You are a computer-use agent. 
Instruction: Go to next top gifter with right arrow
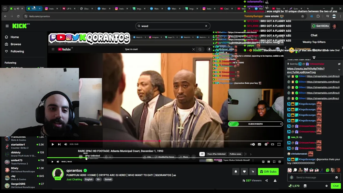tap(342, 48)
